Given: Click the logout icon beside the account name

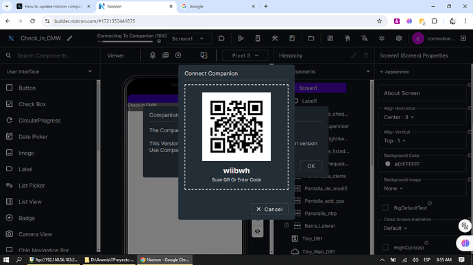Looking at the screenshot, I should click(x=463, y=38).
